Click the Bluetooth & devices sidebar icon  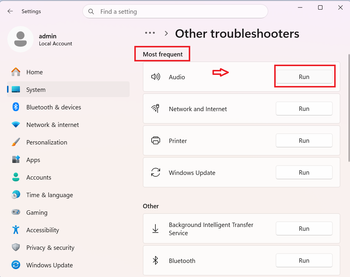[x=16, y=107]
